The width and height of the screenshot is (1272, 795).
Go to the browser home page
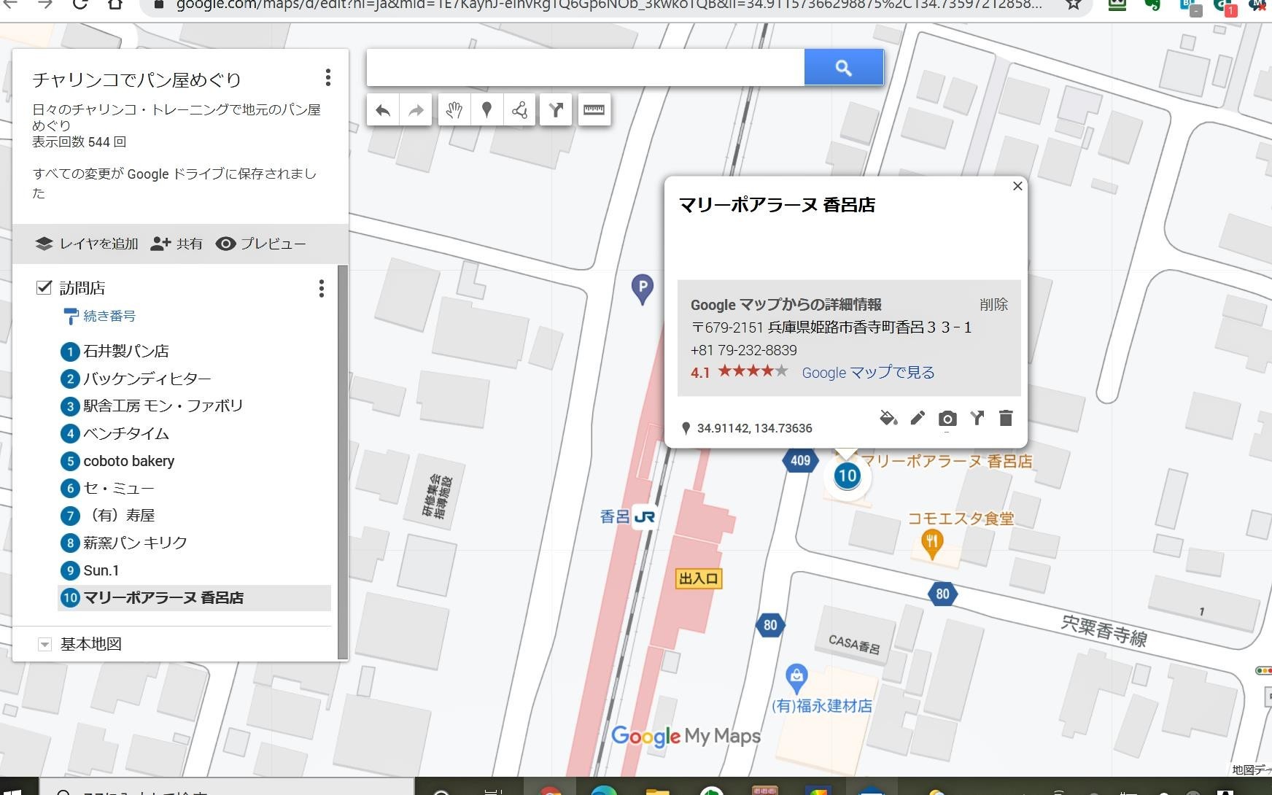click(x=115, y=4)
